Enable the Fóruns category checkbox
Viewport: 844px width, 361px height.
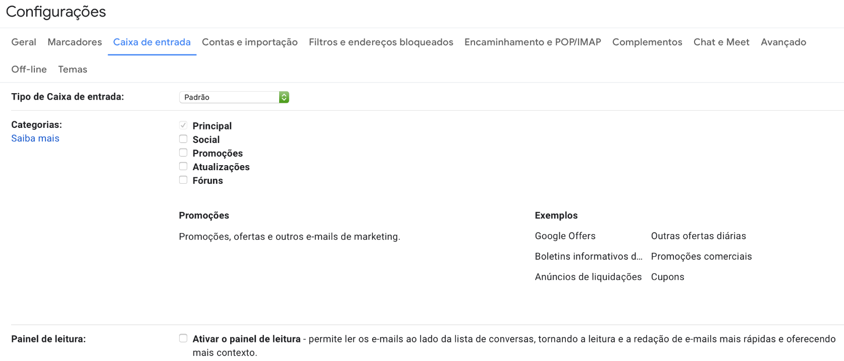183,180
